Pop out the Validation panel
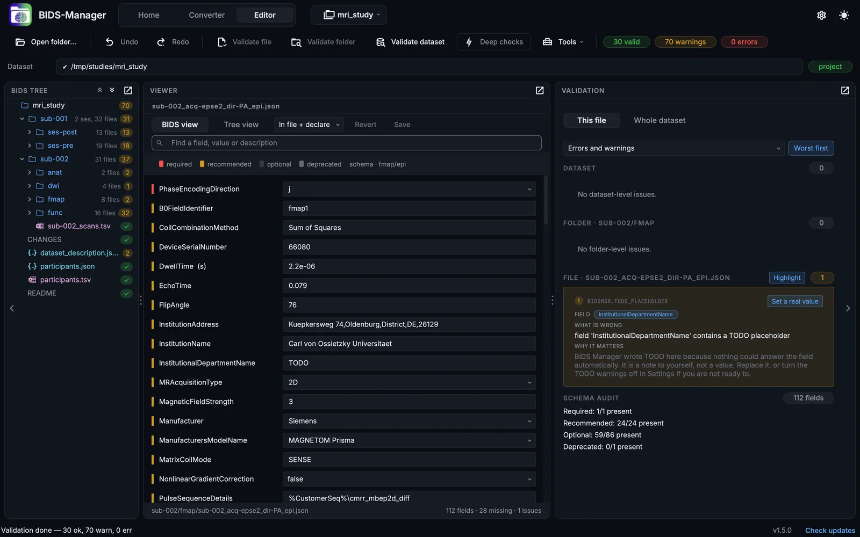The image size is (860, 537). click(845, 90)
